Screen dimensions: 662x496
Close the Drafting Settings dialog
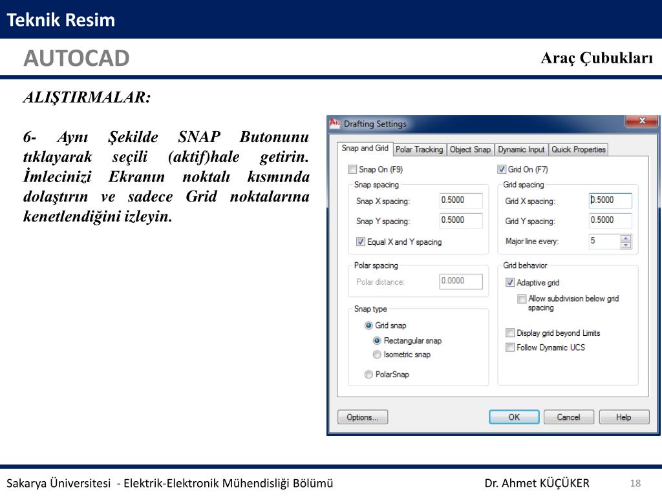(x=642, y=121)
